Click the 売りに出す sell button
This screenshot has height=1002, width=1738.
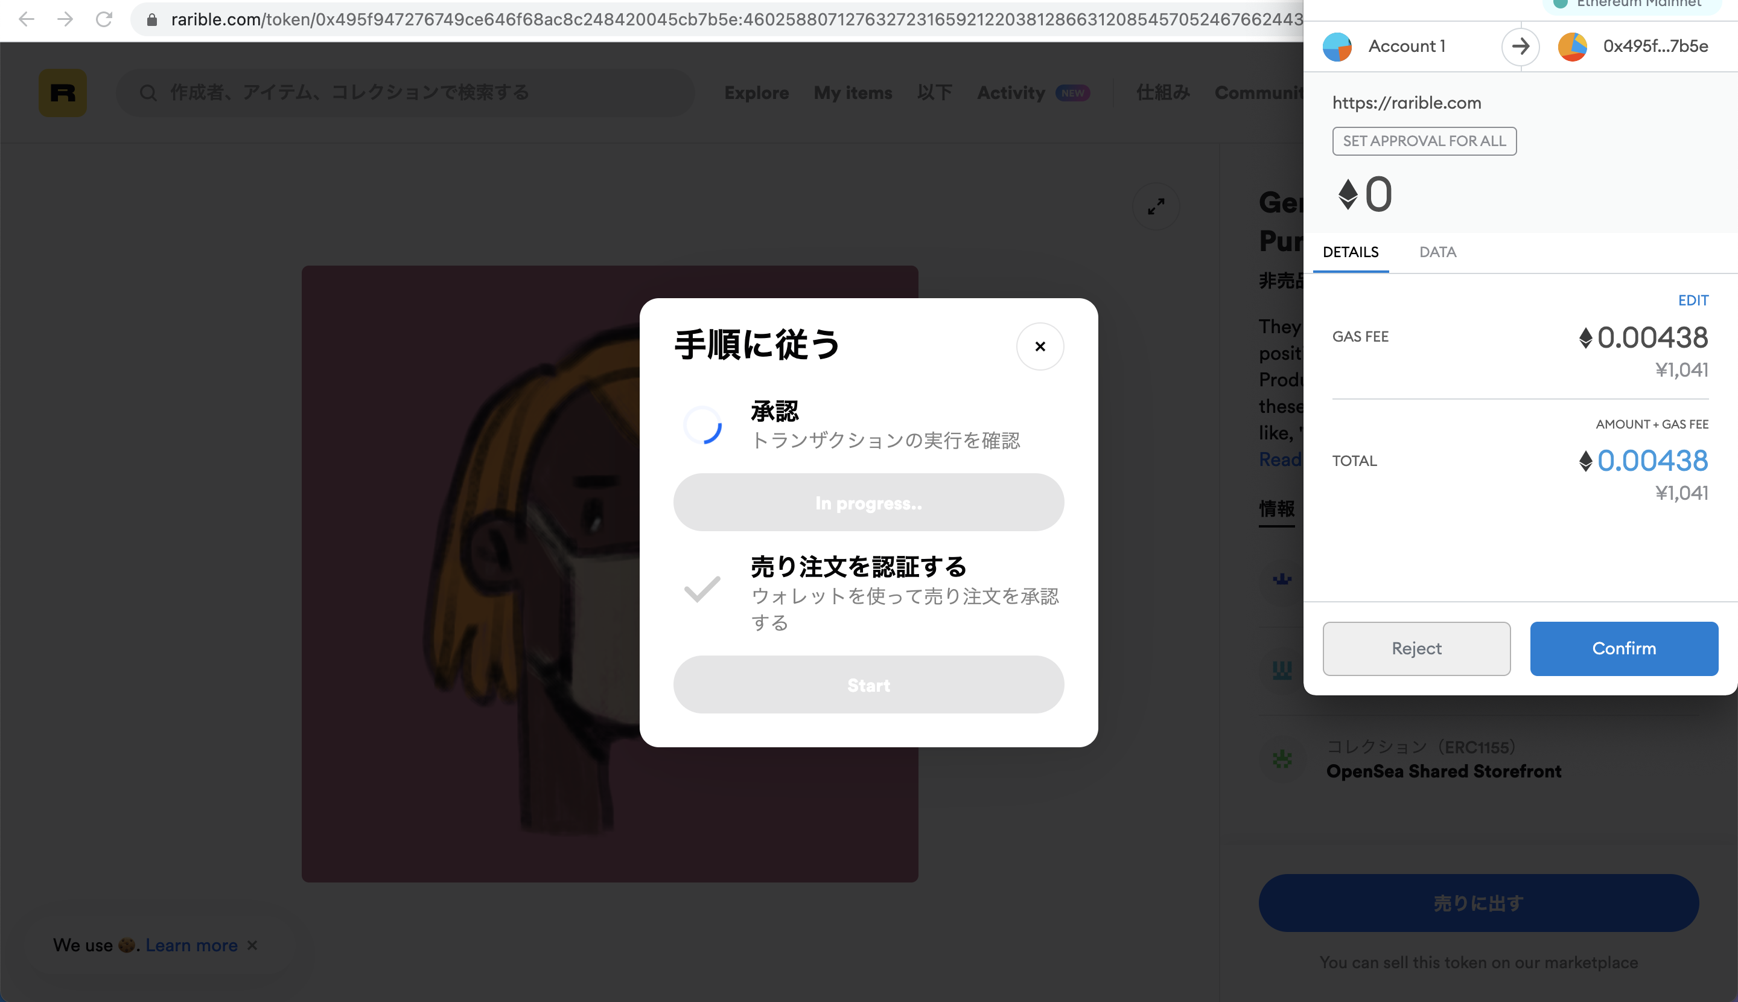(x=1479, y=903)
